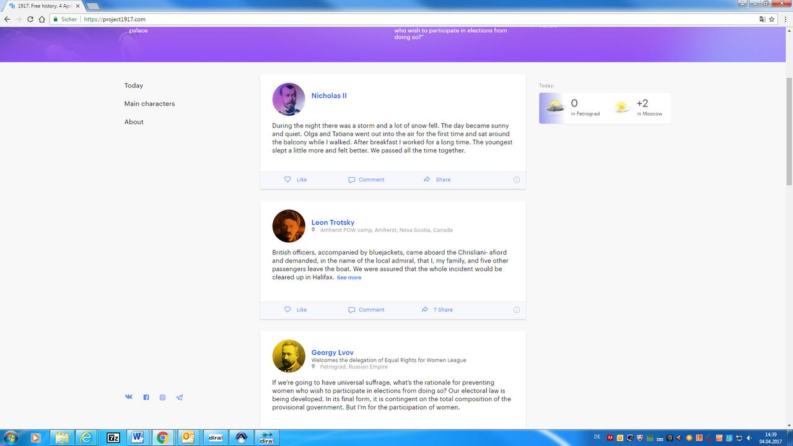Click the volume speaker tray icon
The height and width of the screenshot is (446, 793).
click(750, 438)
